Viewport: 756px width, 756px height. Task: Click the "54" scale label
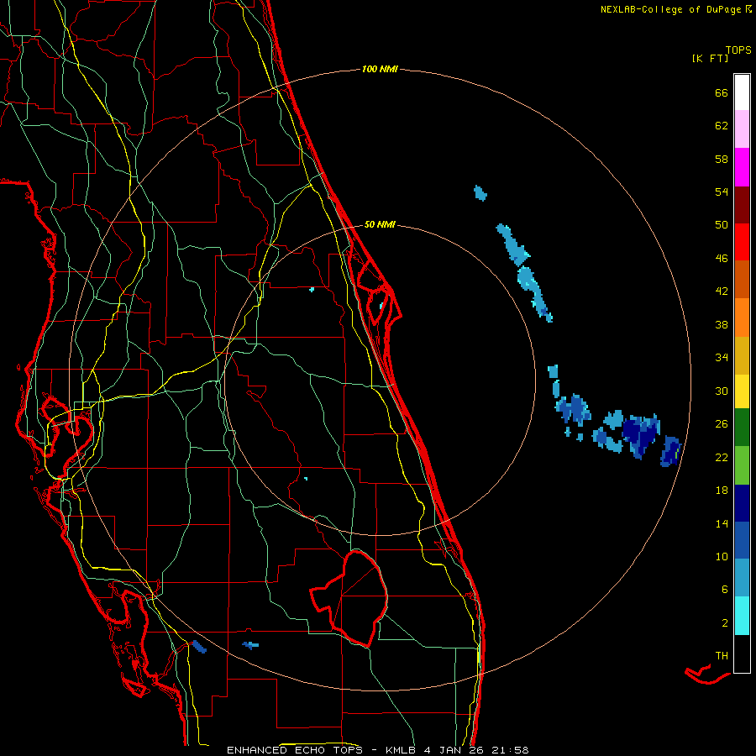point(722,192)
